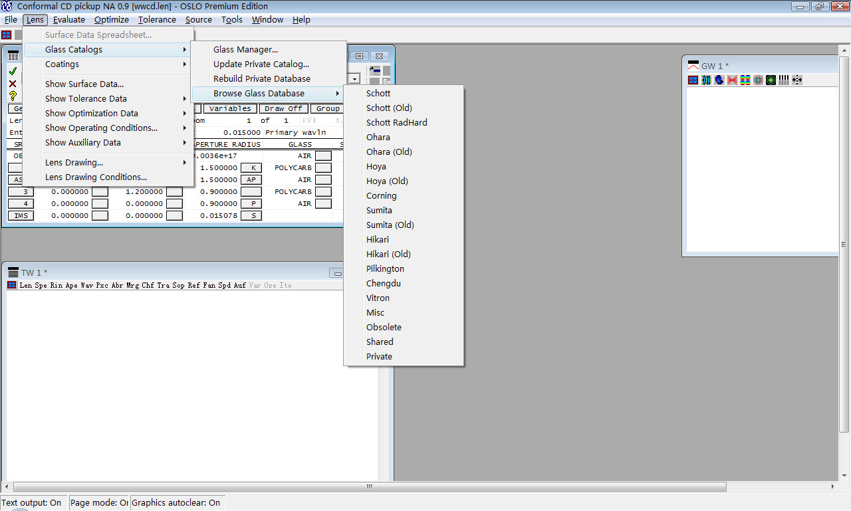Image resolution: width=851 pixels, height=511 pixels.
Task: Select Private glass database
Action: click(403, 357)
